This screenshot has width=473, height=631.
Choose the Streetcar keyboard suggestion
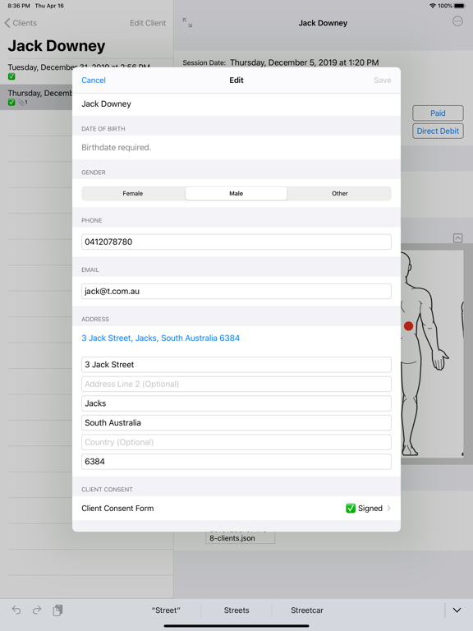point(307,610)
